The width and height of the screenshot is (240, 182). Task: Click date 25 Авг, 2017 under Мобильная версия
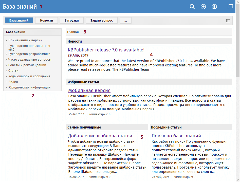point(76,114)
